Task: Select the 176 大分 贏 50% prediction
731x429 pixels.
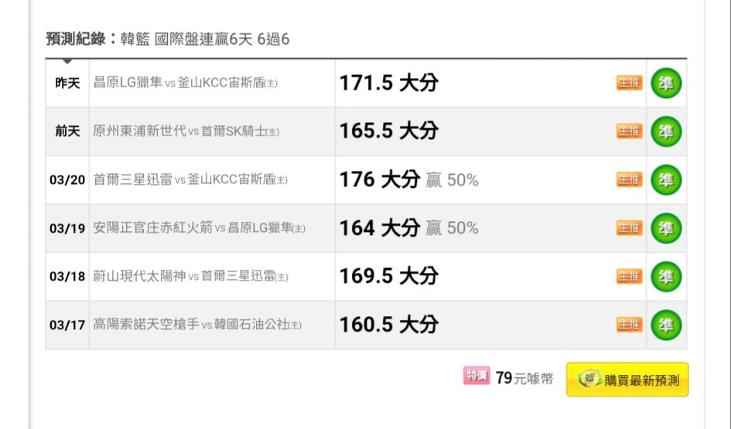Action: coord(408,180)
